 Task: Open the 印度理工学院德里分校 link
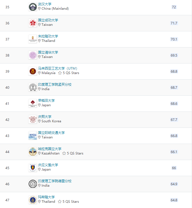(x=55, y=181)
